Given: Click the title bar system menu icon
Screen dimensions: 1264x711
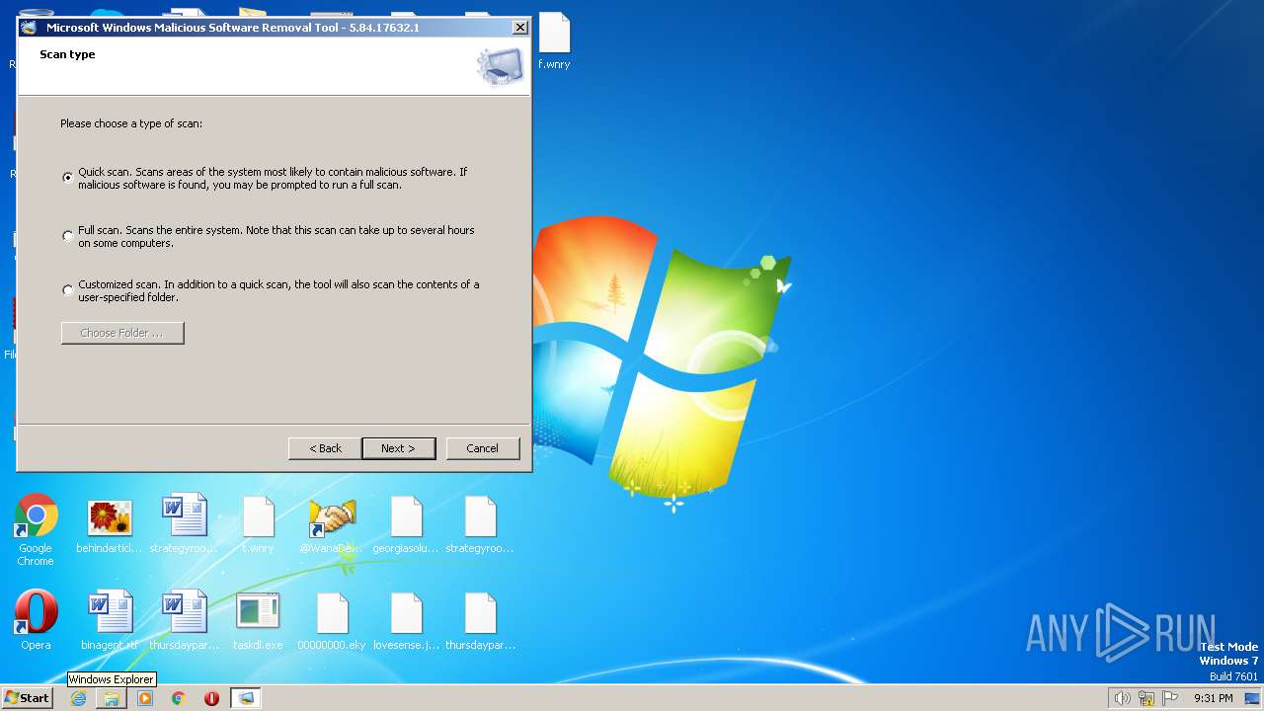Looking at the screenshot, I should (29, 28).
